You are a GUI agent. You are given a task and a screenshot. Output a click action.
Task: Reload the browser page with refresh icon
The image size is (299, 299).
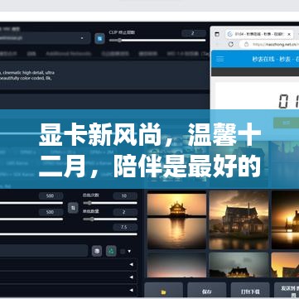click(231, 44)
